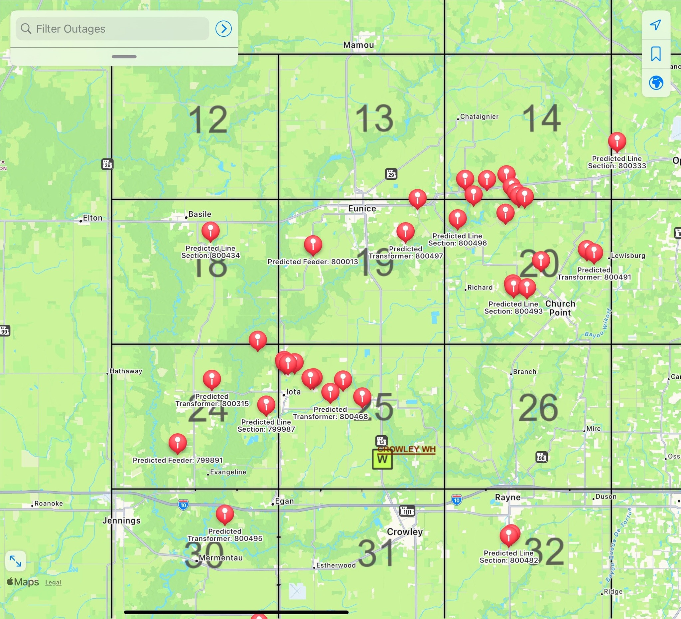Toggle fullscreen with the expand arrows icon
The width and height of the screenshot is (681, 619).
point(16,561)
